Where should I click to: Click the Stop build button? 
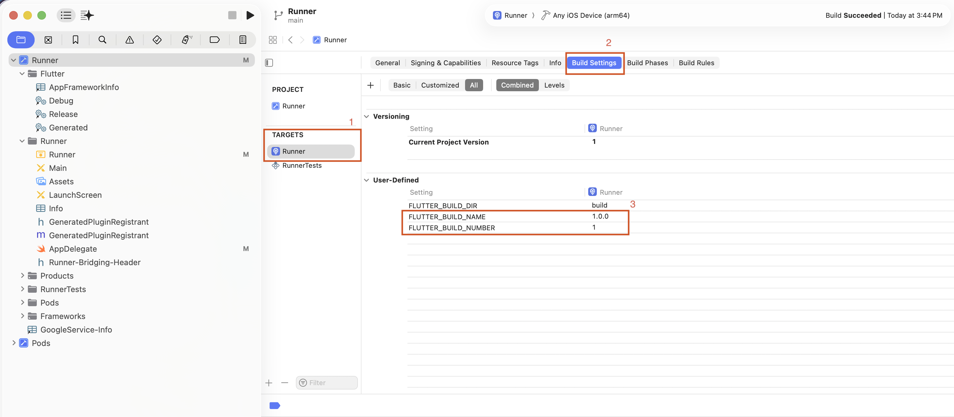(232, 15)
